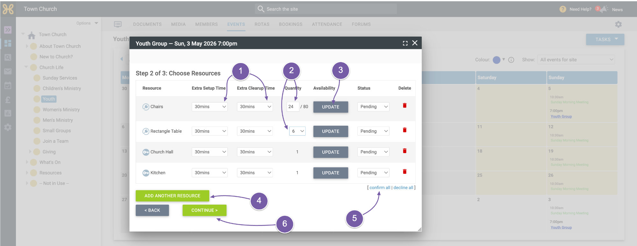Select Sunday Services in the tree
The height and width of the screenshot is (246, 637).
(60, 78)
